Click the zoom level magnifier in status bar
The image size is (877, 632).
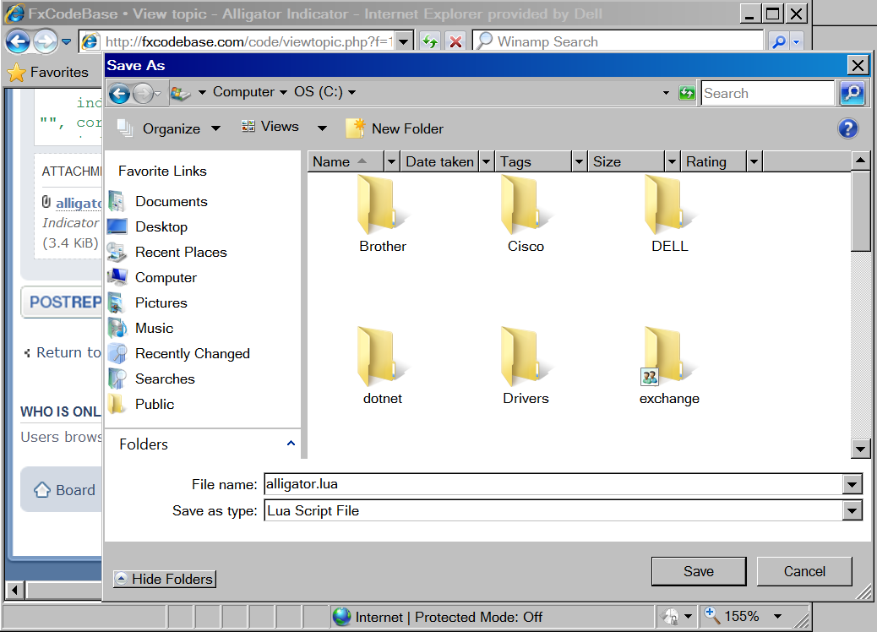[x=711, y=615]
